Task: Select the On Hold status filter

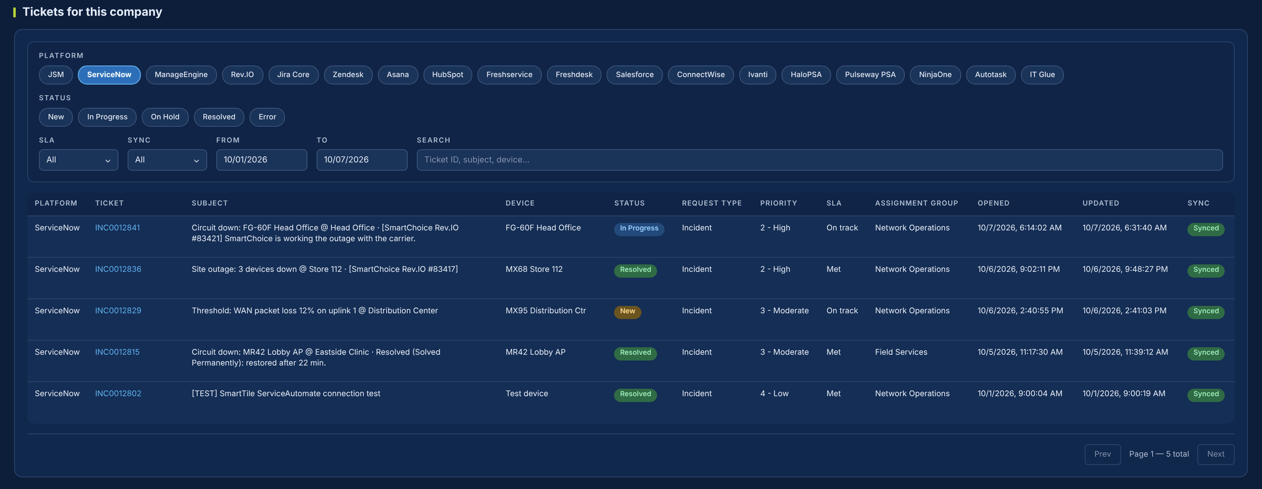Action: click(165, 117)
